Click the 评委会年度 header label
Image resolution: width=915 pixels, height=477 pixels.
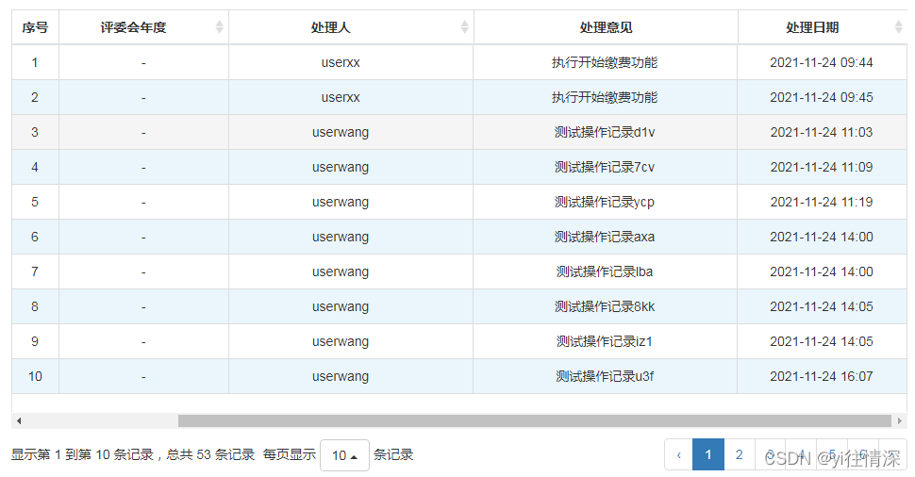click(133, 27)
